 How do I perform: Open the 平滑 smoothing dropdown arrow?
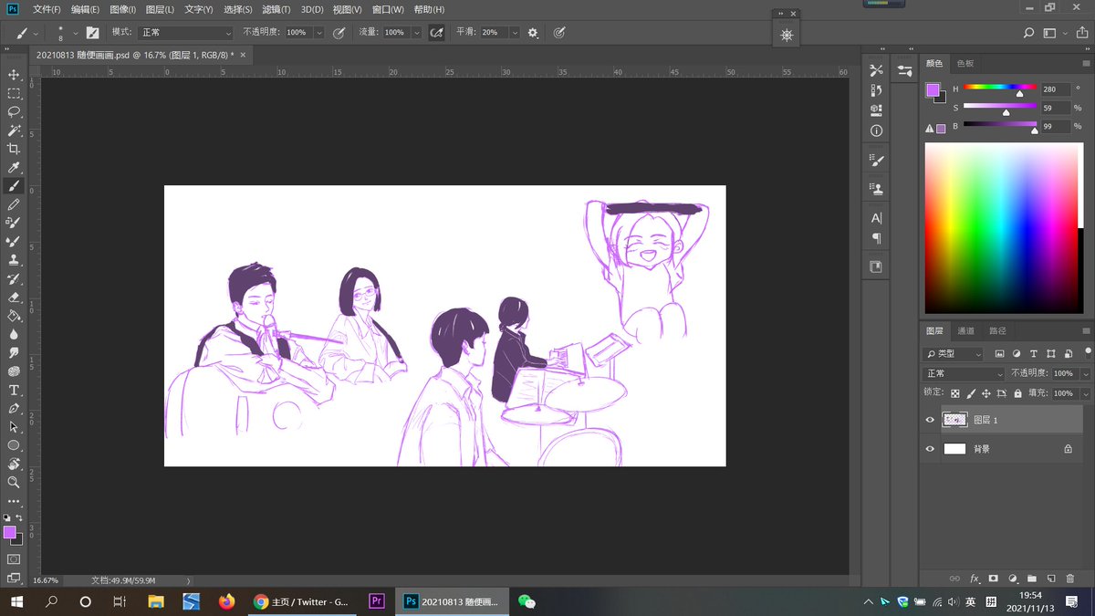click(515, 32)
